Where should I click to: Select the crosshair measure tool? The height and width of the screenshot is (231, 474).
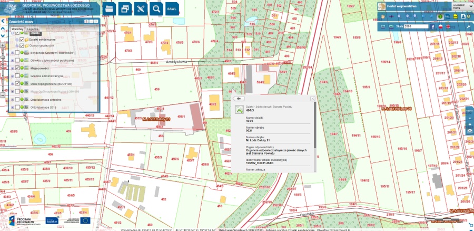coord(391,16)
